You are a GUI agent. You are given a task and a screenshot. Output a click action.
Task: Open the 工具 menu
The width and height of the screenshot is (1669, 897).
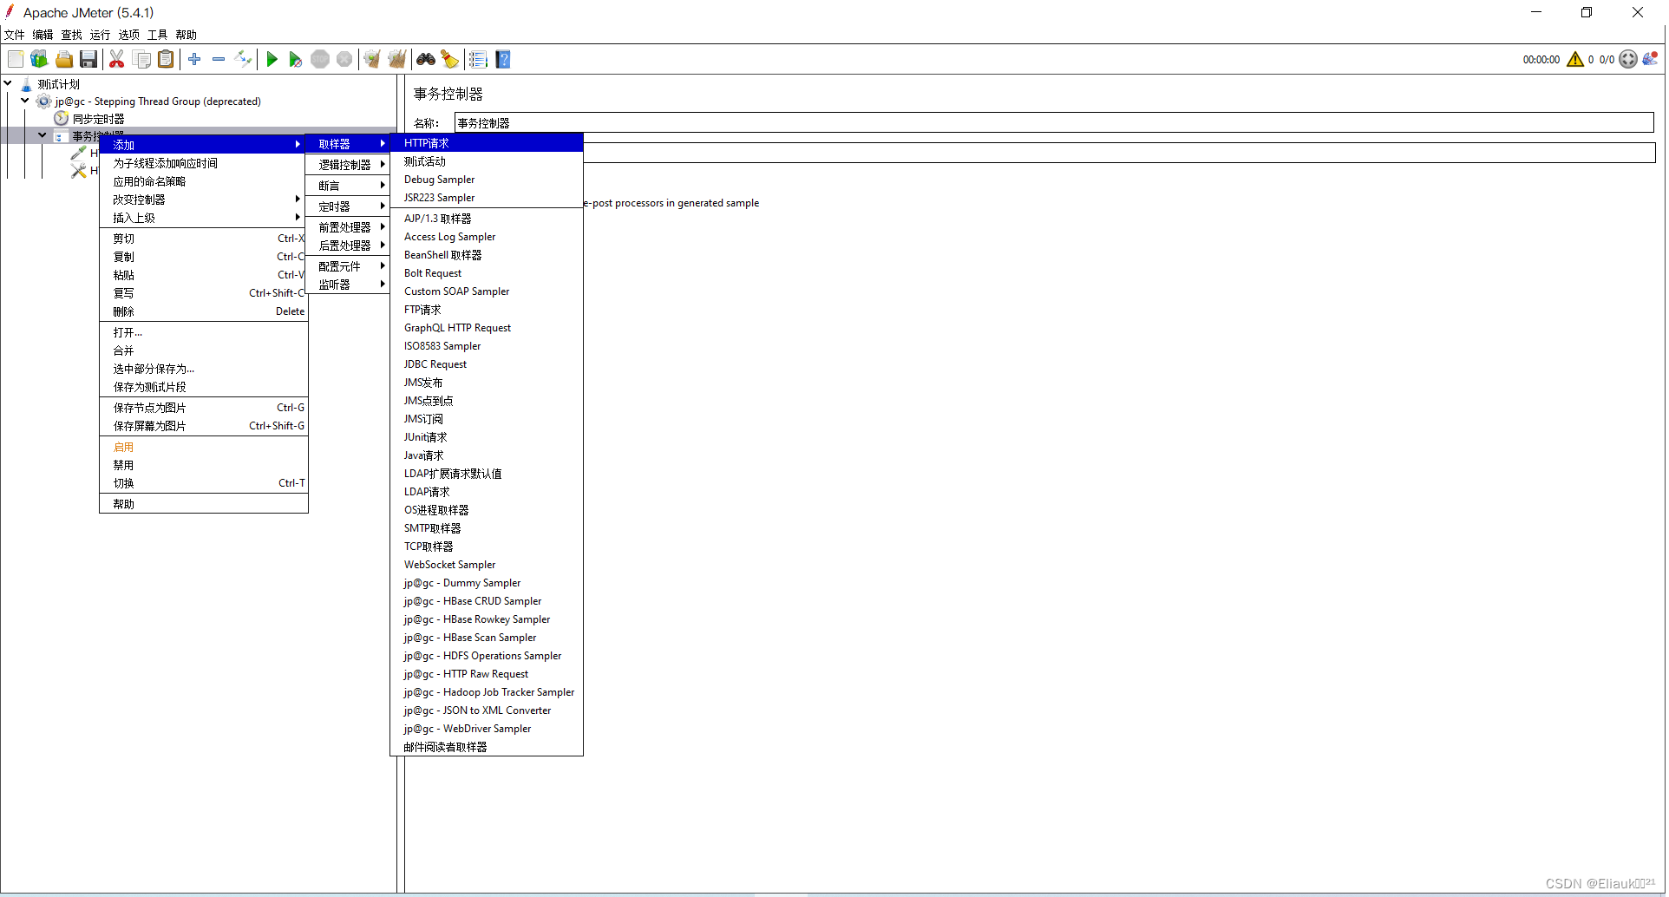coord(158,35)
